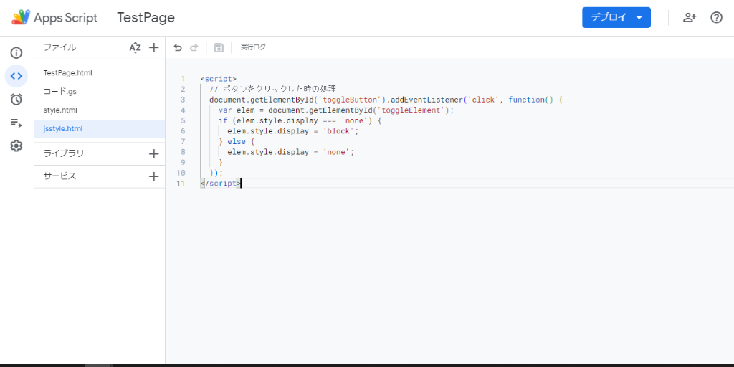
Task: Click the else keyword in code
Action: (x=237, y=141)
